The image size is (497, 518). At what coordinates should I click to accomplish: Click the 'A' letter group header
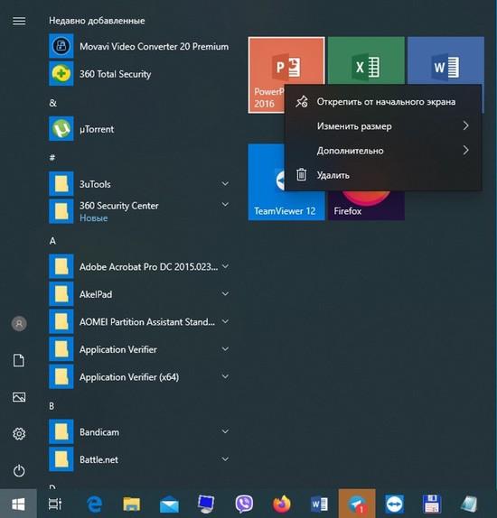click(52, 241)
